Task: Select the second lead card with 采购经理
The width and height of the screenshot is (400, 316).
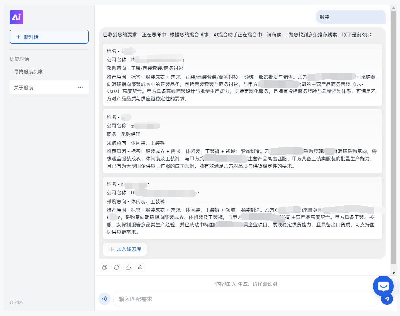Action: (x=242, y=141)
